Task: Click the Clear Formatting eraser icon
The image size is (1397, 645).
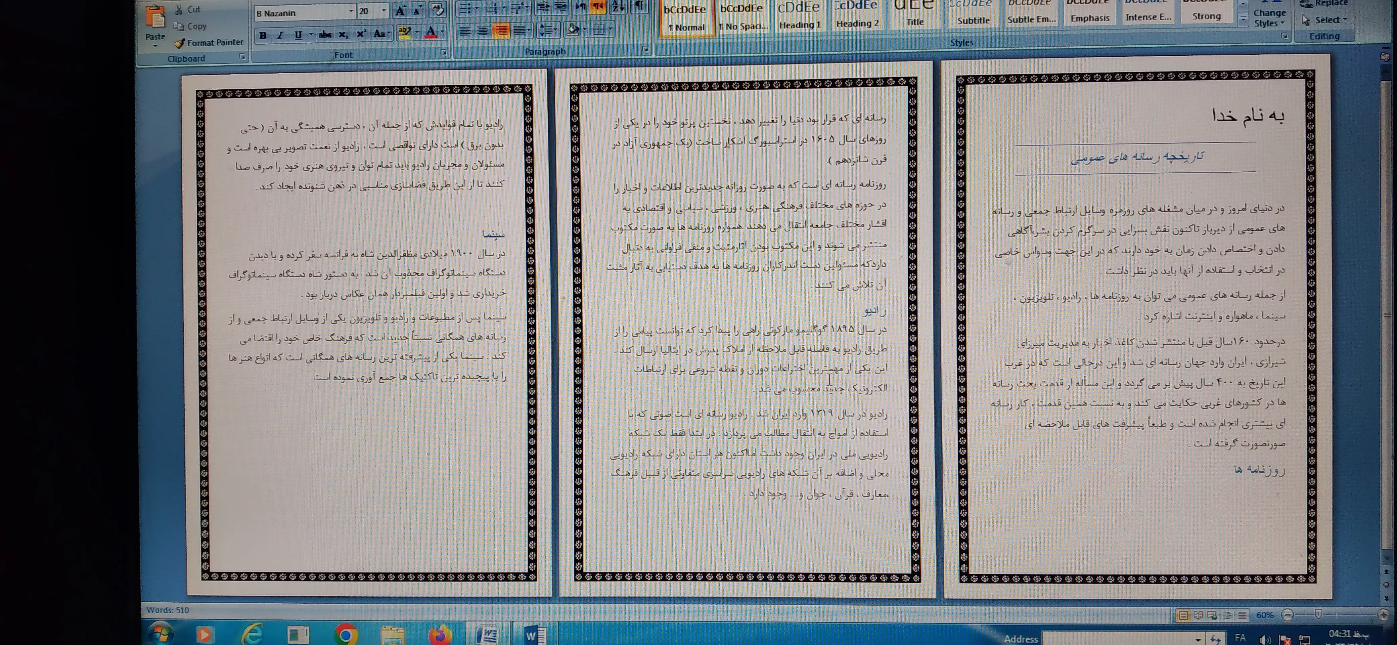Action: coord(438,9)
